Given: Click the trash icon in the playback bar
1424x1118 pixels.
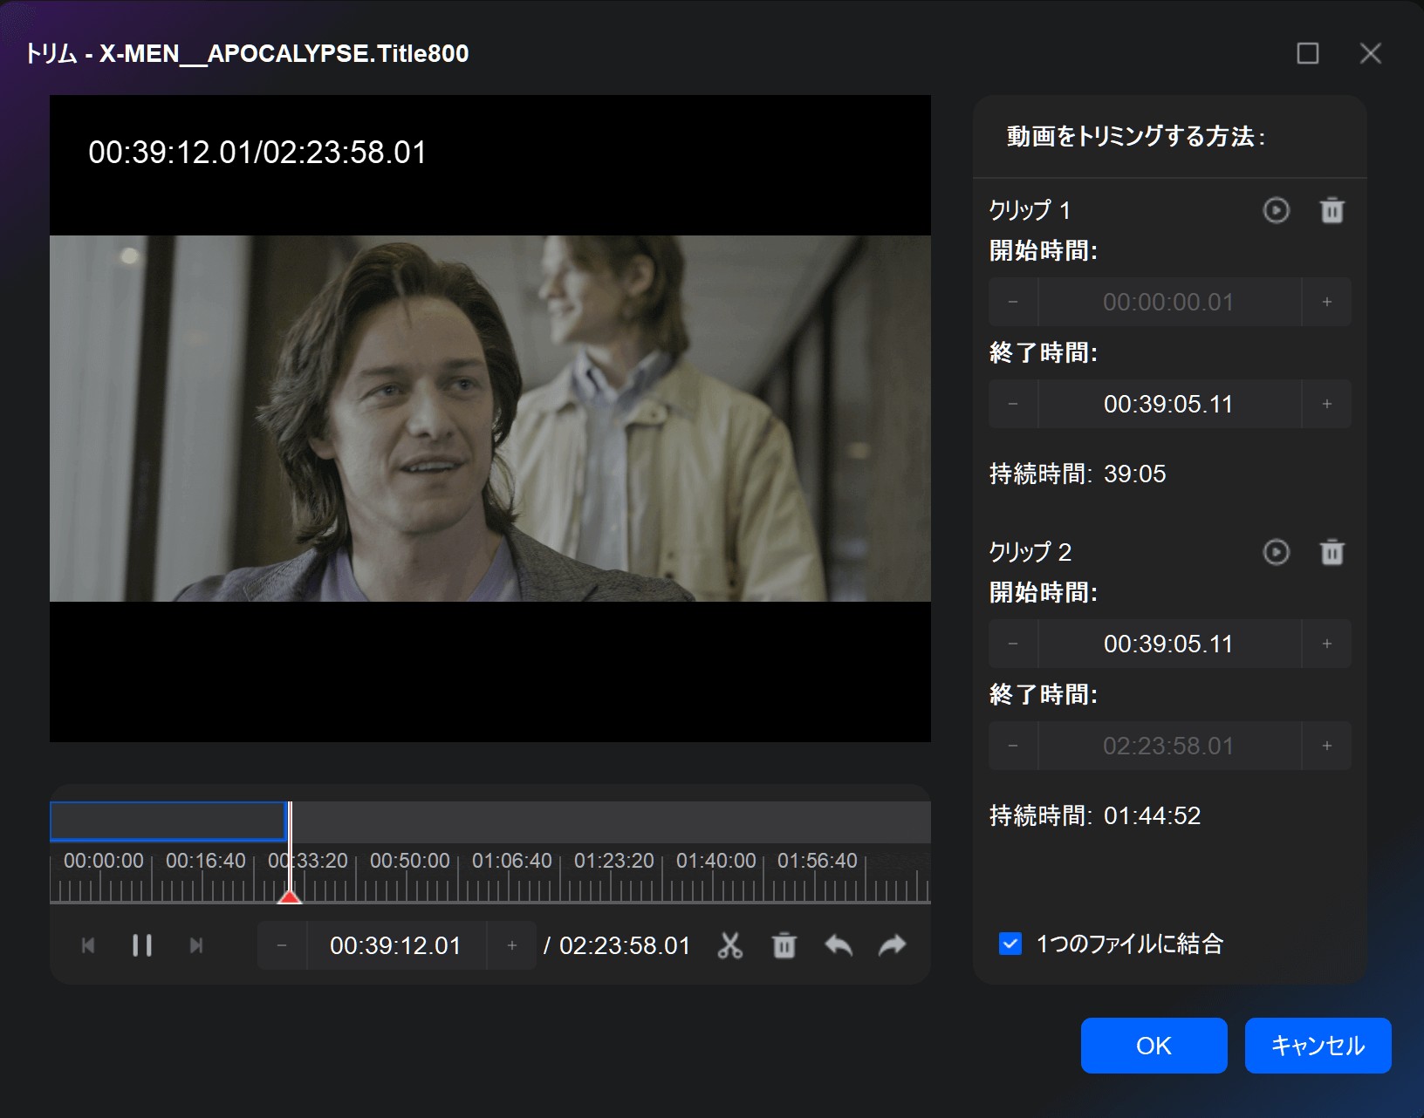Looking at the screenshot, I should 784,945.
